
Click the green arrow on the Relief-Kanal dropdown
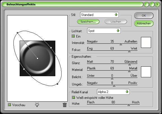coord(127,92)
